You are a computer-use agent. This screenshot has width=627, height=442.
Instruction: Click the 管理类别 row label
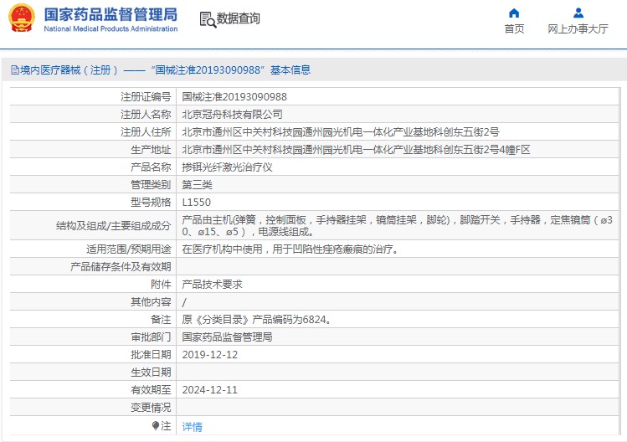[x=151, y=185]
